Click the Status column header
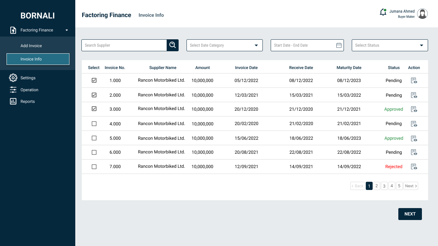438x246 pixels. [394, 68]
